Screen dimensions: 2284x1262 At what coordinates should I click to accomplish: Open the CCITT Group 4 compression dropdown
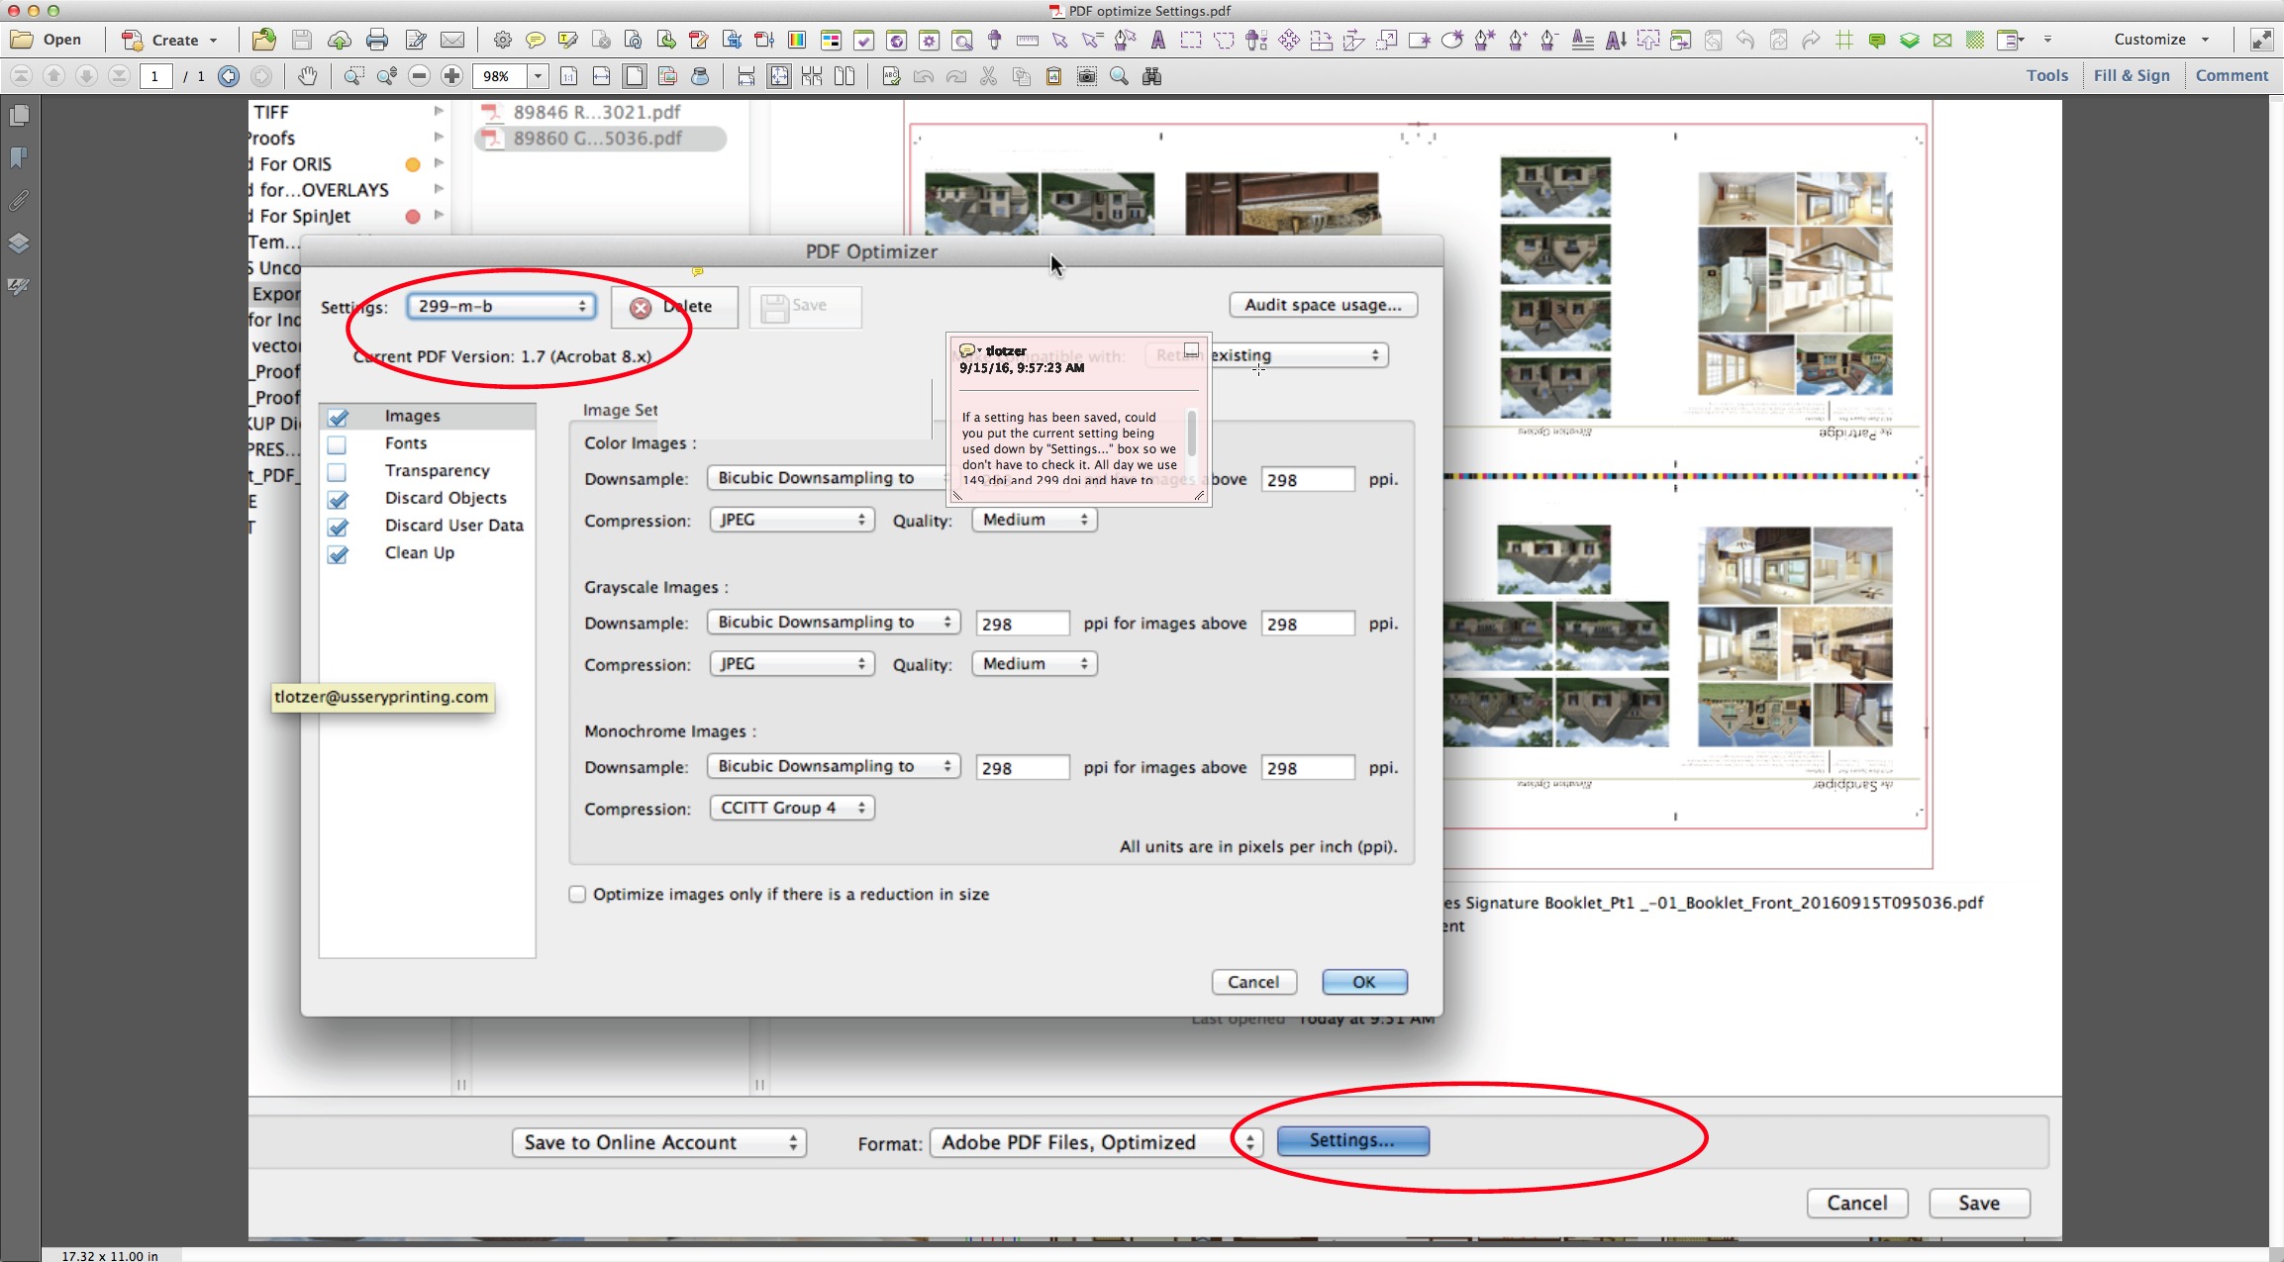(x=792, y=809)
